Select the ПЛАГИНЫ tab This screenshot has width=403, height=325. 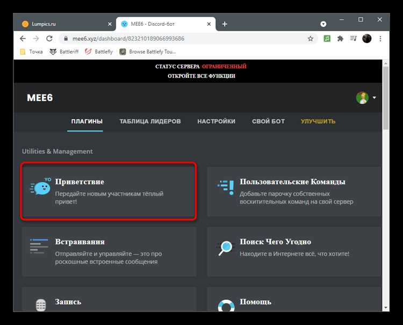pyautogui.click(x=87, y=121)
